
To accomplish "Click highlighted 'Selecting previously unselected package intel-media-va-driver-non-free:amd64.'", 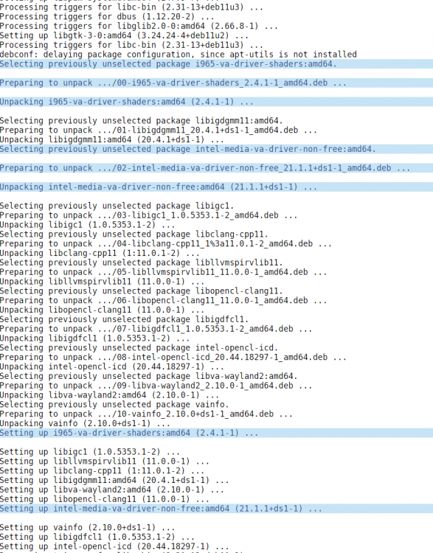I will (216, 149).
